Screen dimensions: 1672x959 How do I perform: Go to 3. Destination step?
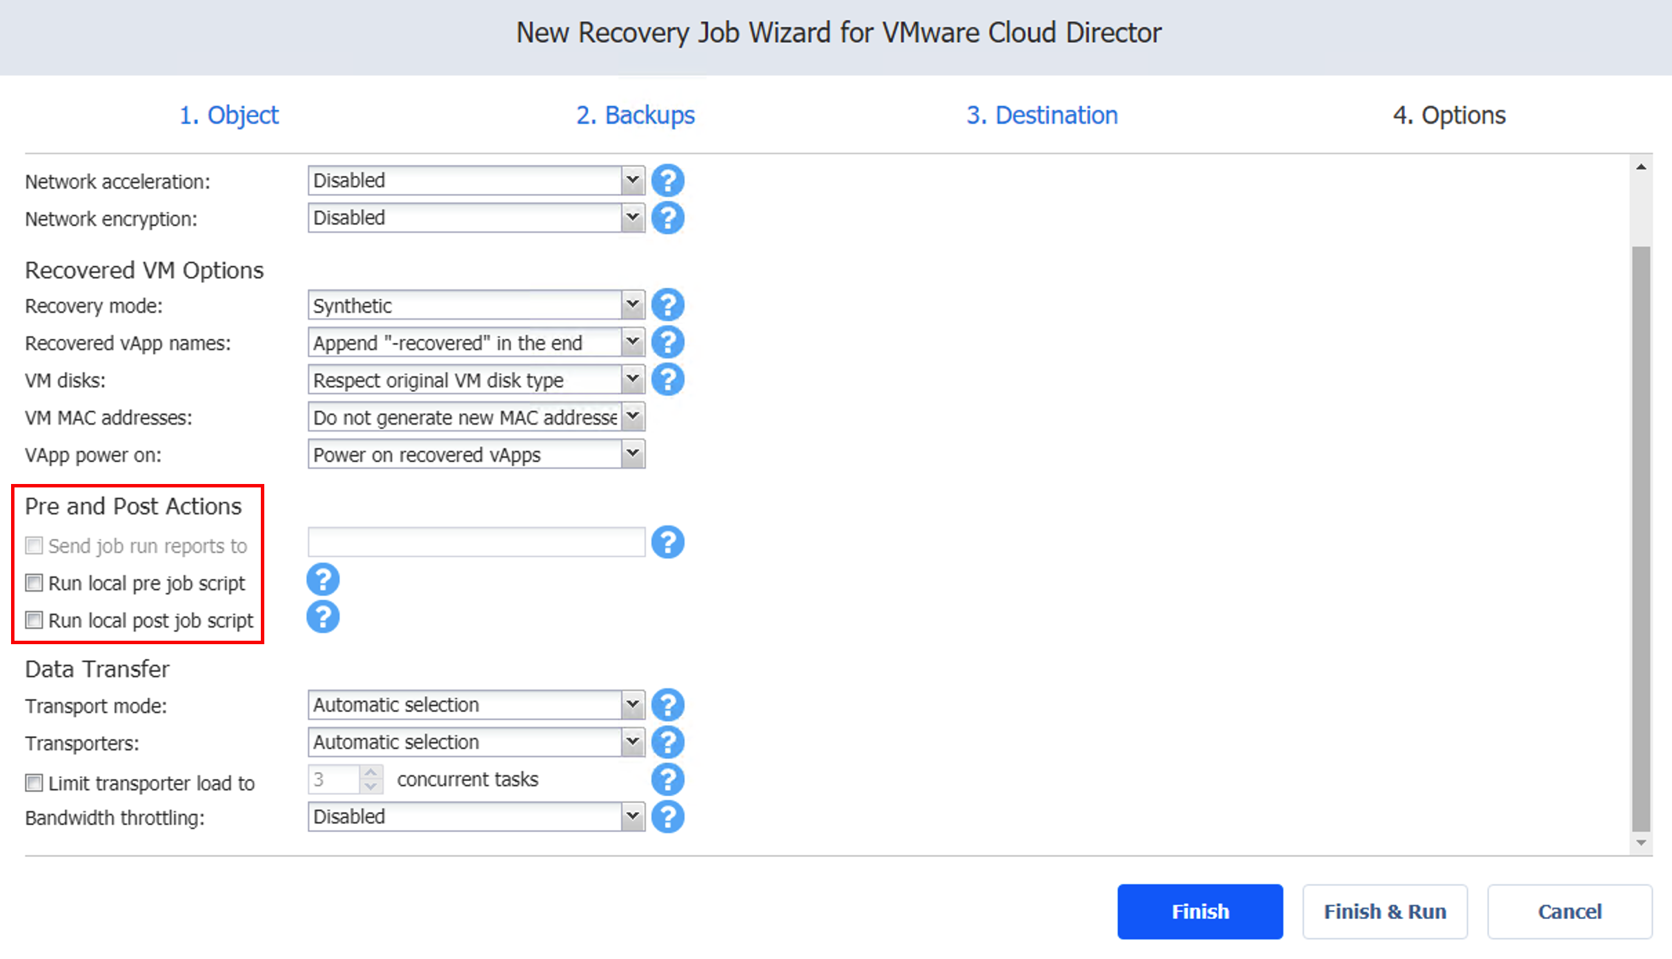pos(1042,115)
